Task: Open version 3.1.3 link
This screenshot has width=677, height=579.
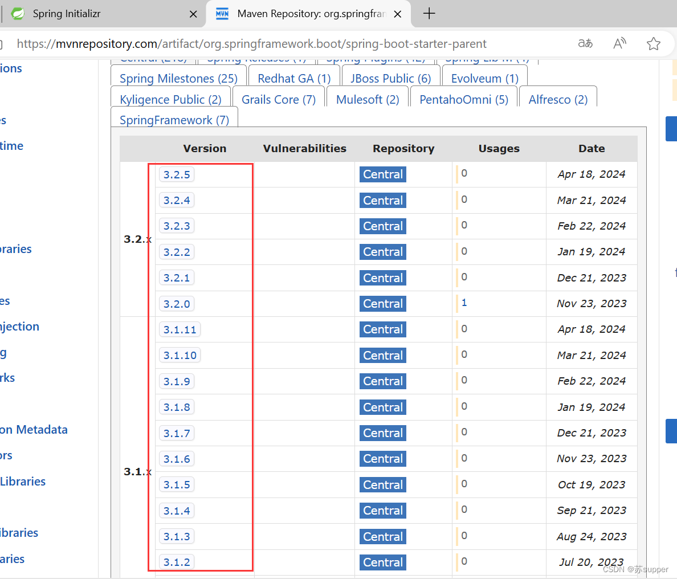Action: pos(177,536)
